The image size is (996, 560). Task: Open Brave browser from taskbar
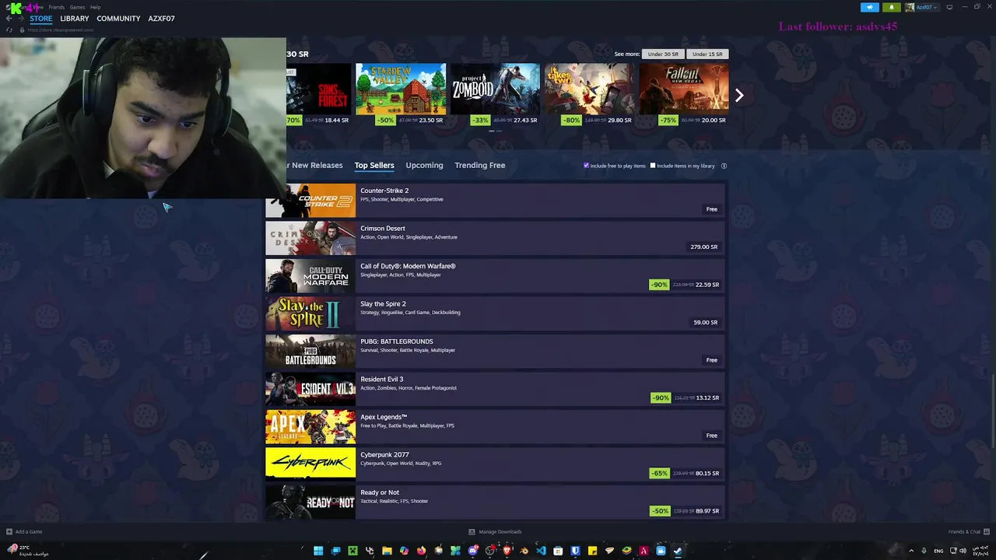click(507, 551)
